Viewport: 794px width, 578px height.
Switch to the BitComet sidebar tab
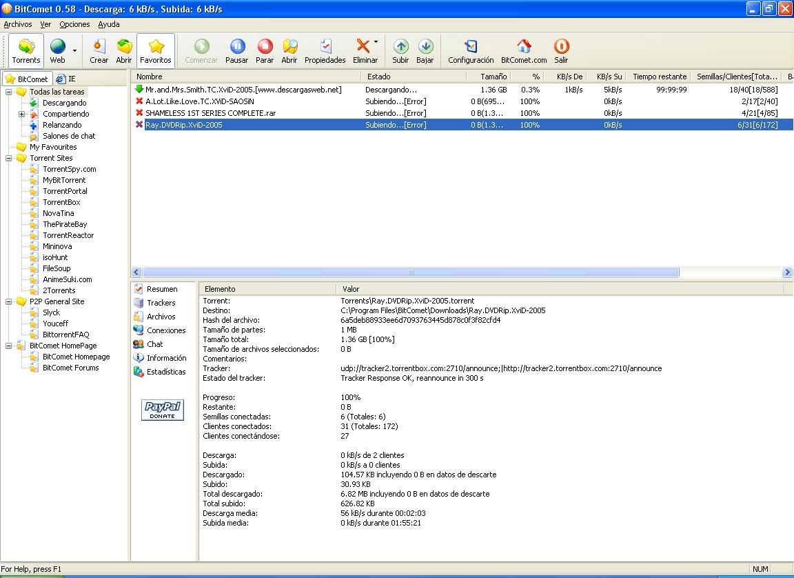(27, 79)
